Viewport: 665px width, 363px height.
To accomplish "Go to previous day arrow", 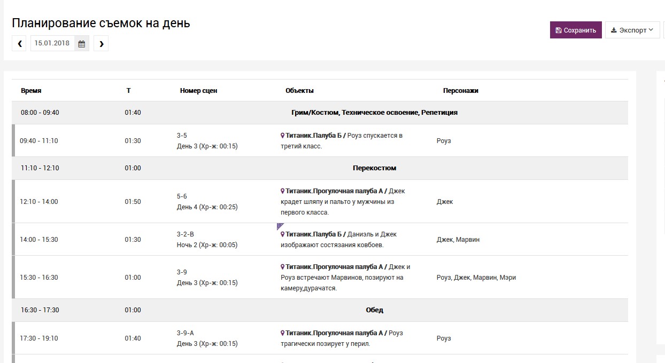I will (x=20, y=44).
